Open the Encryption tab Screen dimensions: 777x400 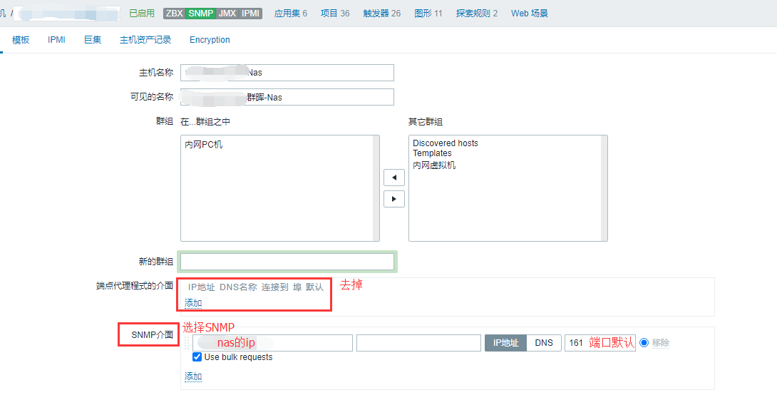tap(210, 40)
